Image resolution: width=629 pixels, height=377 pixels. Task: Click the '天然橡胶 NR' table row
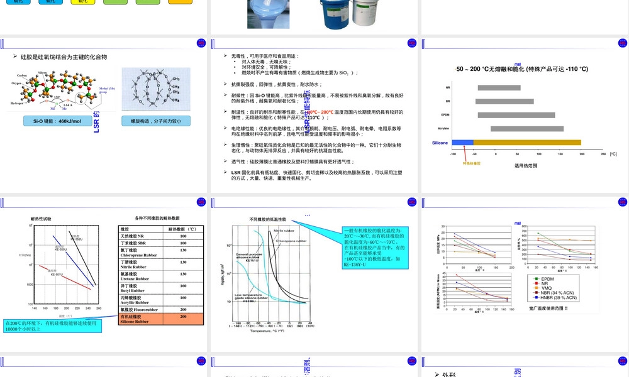coord(161,236)
